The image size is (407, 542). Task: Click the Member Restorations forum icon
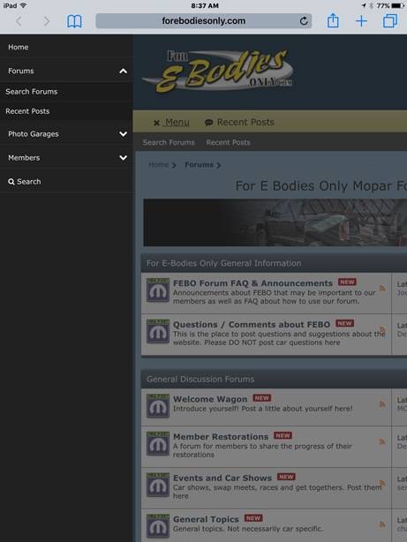pyautogui.click(x=158, y=443)
